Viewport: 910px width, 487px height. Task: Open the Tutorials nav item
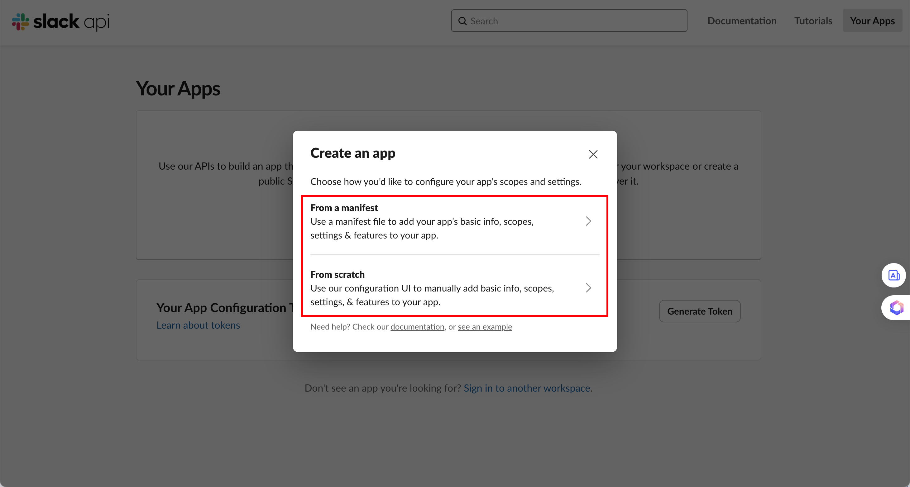(813, 21)
